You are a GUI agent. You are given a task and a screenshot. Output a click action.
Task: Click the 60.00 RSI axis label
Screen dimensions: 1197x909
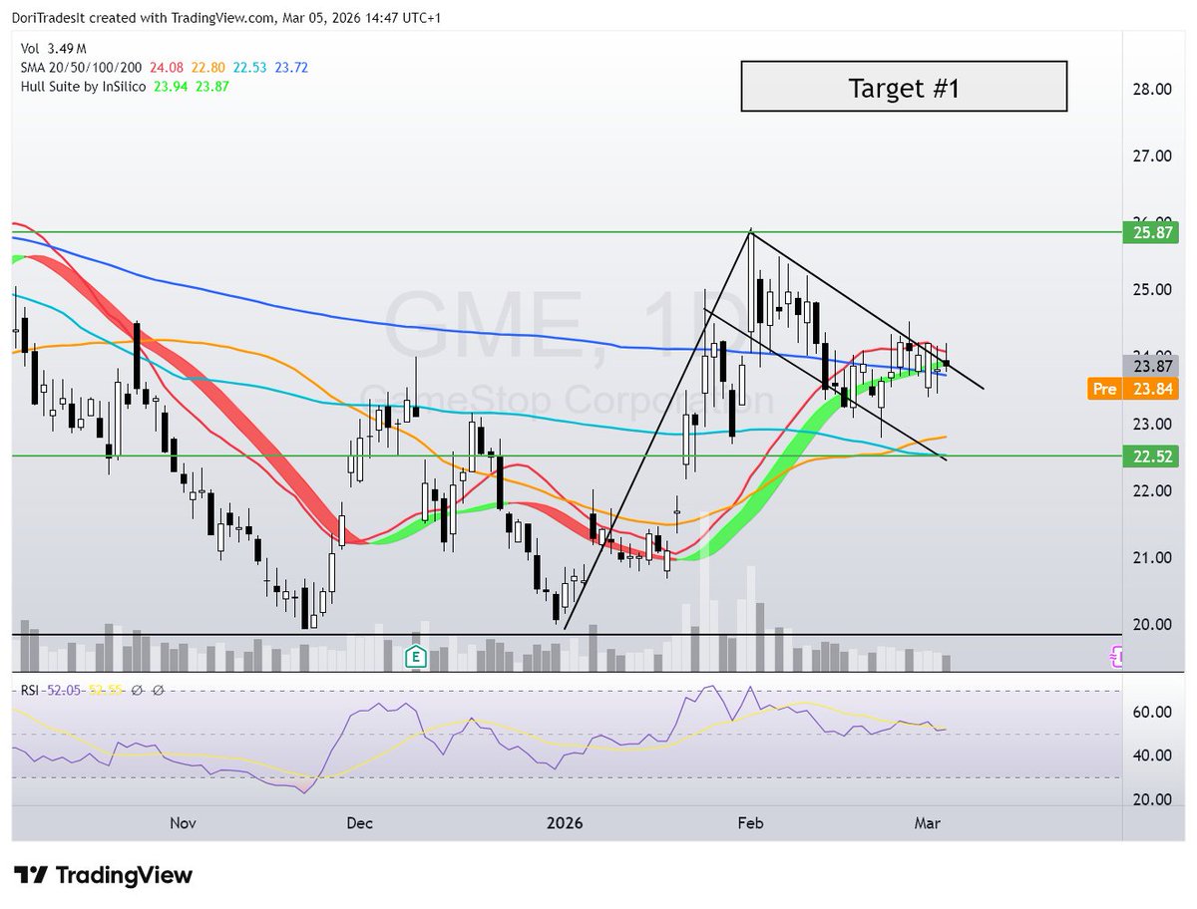(1152, 712)
